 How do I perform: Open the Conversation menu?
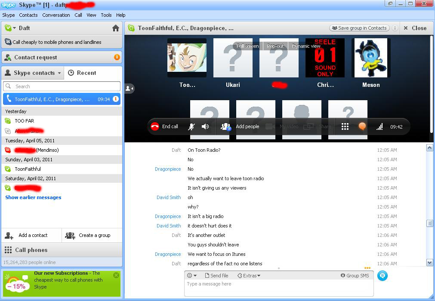(56, 15)
